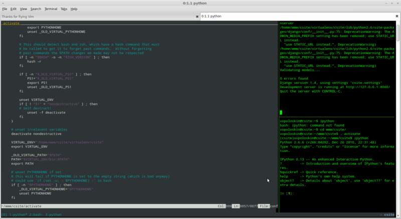Open the View menu

click(x=23, y=9)
